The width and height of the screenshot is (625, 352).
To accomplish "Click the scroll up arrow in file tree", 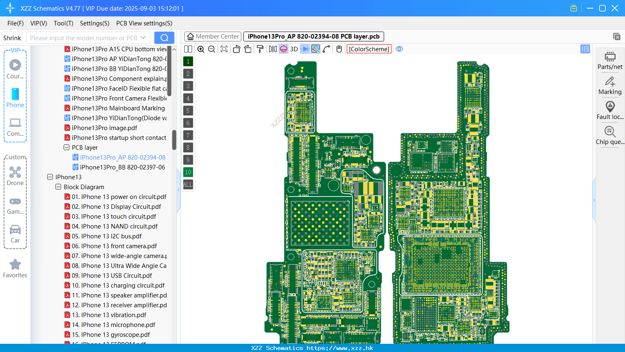I will 174,49.
